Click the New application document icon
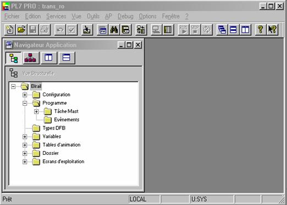This screenshot has height=205, width=287. tap(10, 29)
